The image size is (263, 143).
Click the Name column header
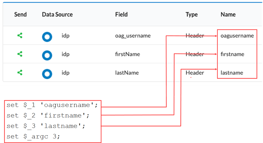coord(228,14)
